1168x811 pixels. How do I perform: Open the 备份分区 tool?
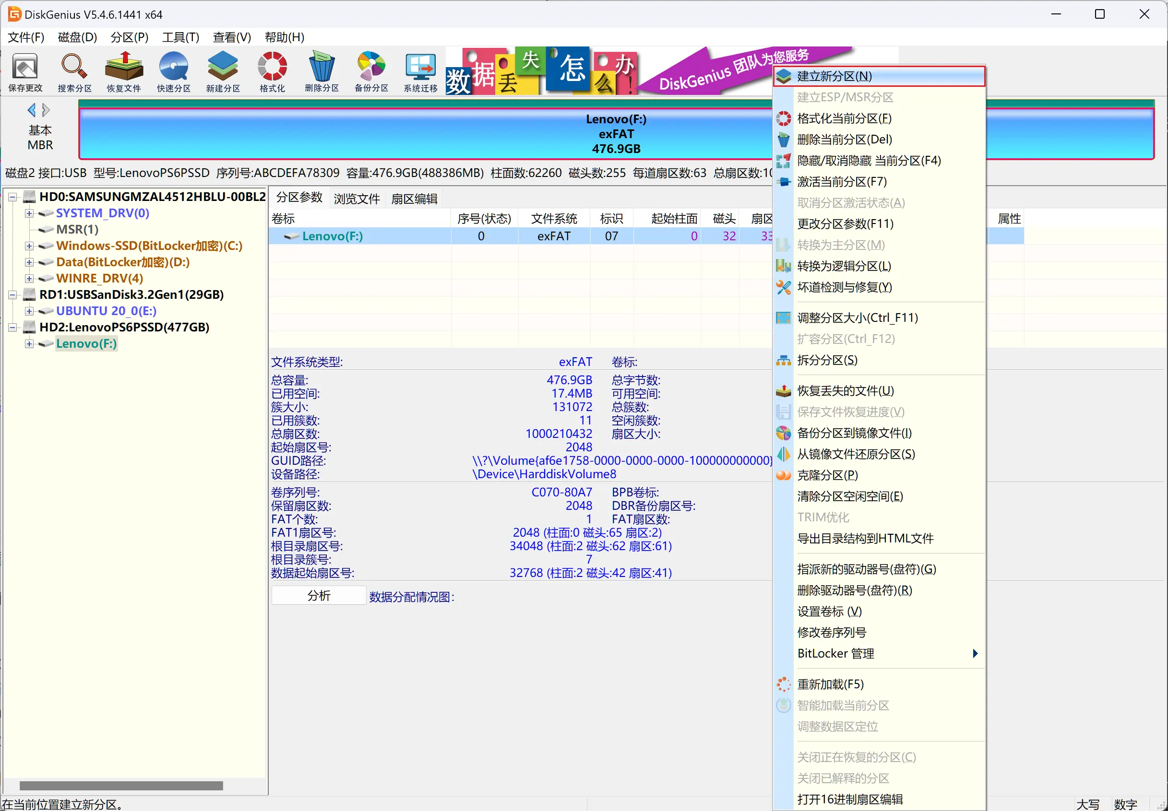pyautogui.click(x=371, y=72)
